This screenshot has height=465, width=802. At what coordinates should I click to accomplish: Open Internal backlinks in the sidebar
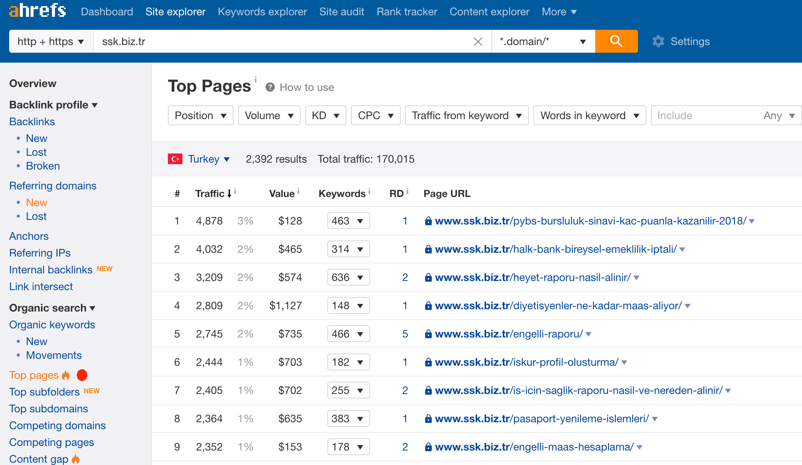tap(51, 270)
